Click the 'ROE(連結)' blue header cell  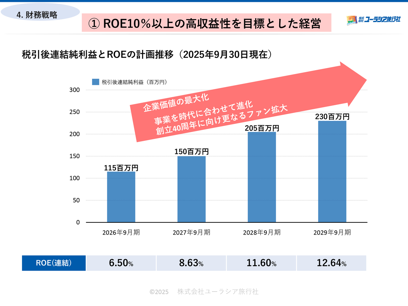click(54, 263)
